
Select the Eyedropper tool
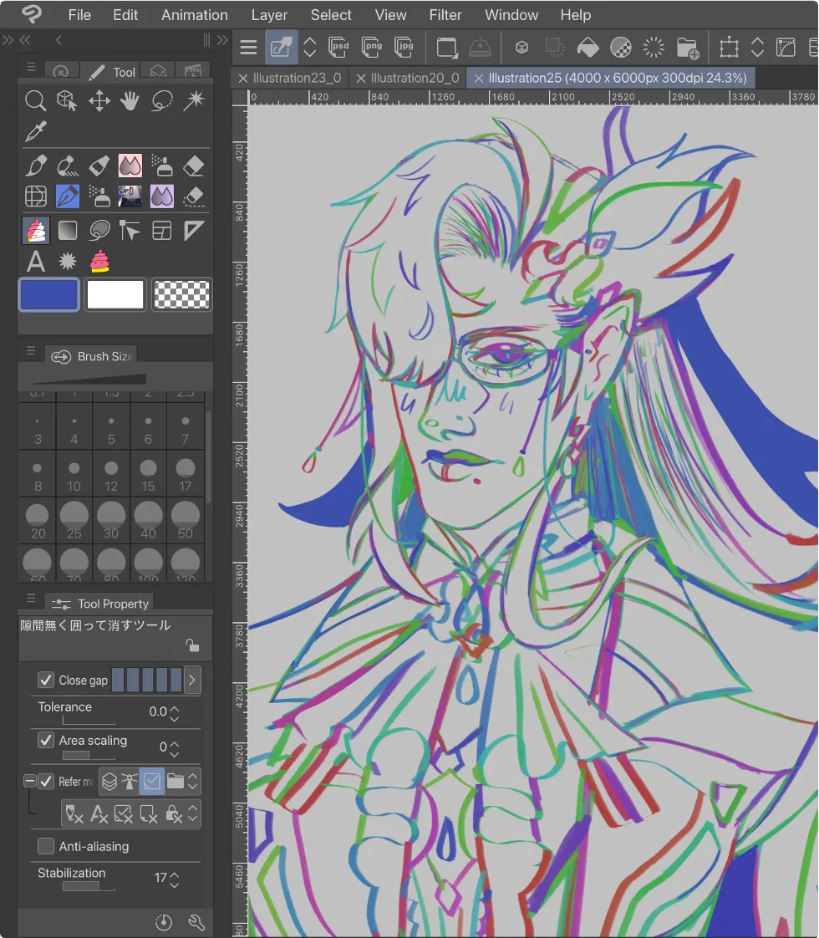pos(35,131)
